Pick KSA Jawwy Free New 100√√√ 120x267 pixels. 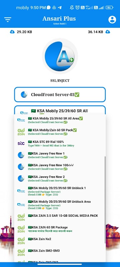pos(60,167)
